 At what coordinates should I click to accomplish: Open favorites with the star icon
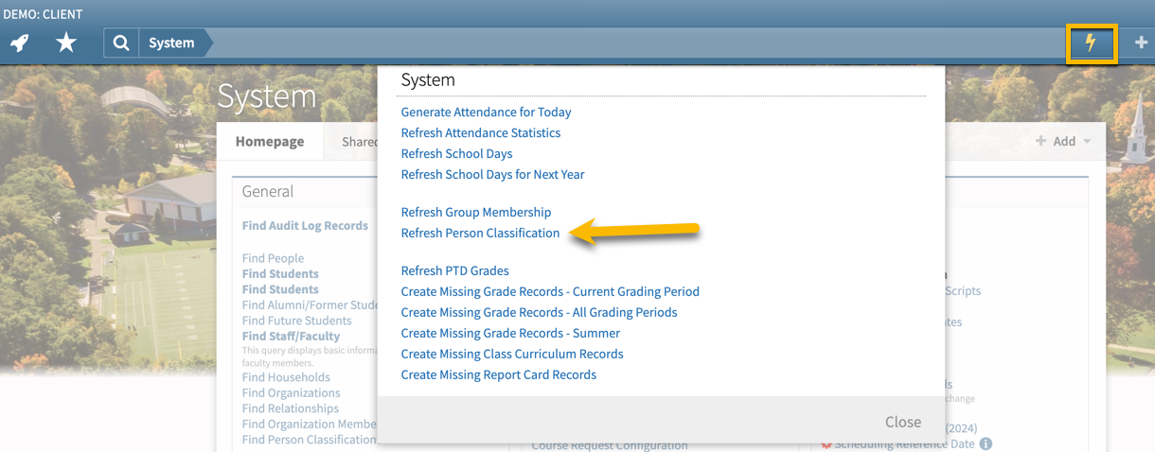pyautogui.click(x=66, y=43)
